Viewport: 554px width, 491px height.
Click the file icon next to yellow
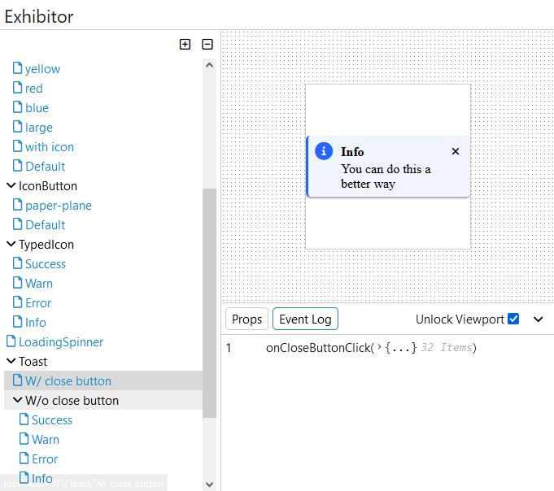17,67
